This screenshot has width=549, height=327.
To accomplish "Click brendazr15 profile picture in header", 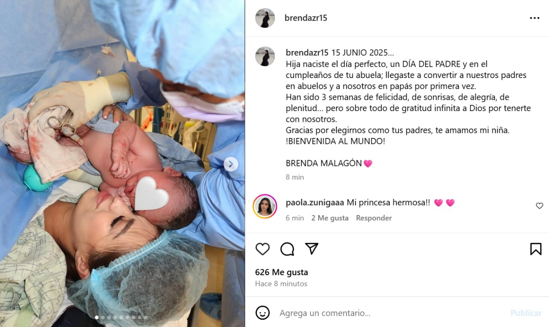I will coord(265,18).
